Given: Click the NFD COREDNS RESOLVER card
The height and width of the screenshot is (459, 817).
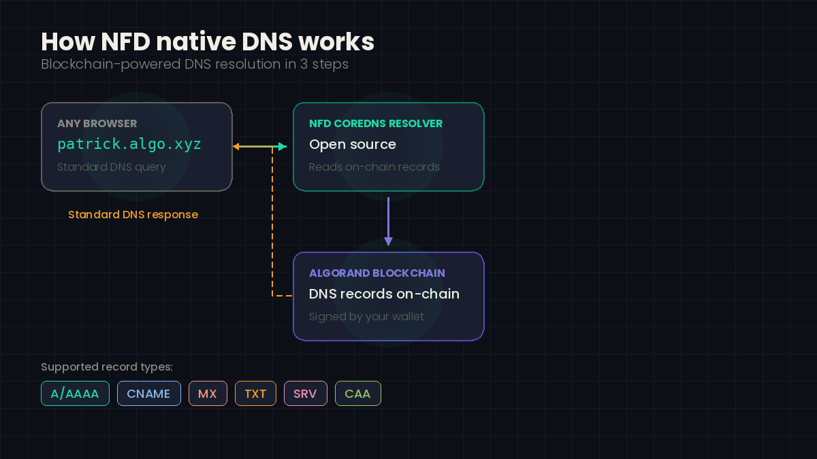Looking at the screenshot, I should (x=388, y=146).
